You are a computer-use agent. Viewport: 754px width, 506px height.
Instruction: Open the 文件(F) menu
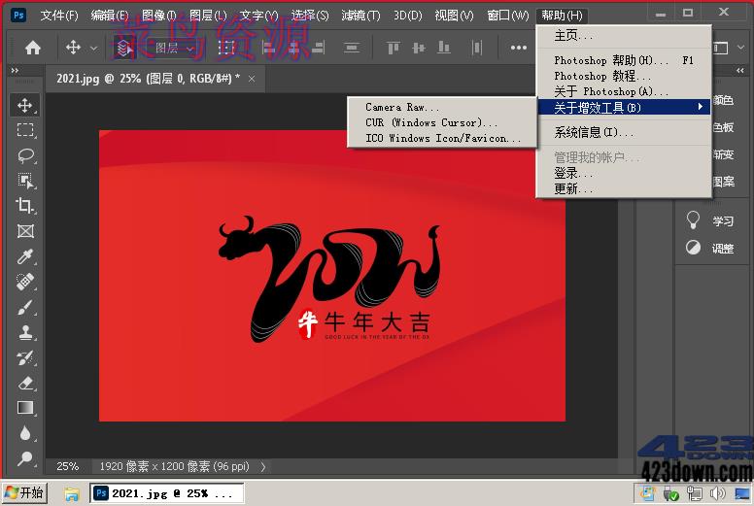tap(59, 16)
